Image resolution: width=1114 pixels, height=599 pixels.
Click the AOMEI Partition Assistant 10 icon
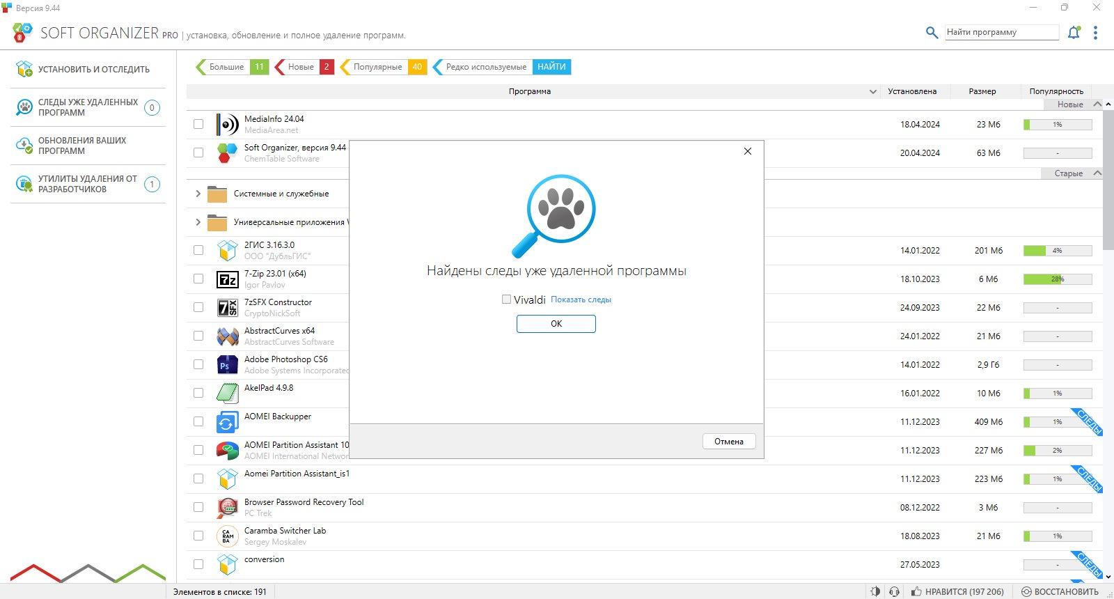pyautogui.click(x=227, y=451)
